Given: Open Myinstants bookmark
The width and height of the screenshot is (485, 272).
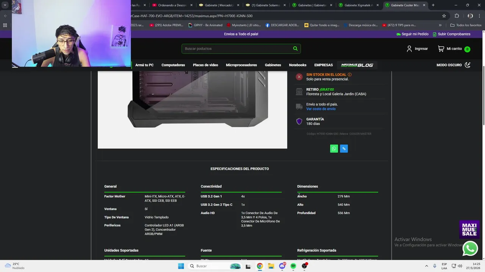Looking at the screenshot, I should 244,25.
